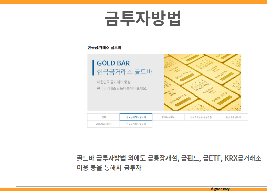Click the text line 이용 등을 통해서 금투자
Screen dimensions: 267x191
[109, 168]
